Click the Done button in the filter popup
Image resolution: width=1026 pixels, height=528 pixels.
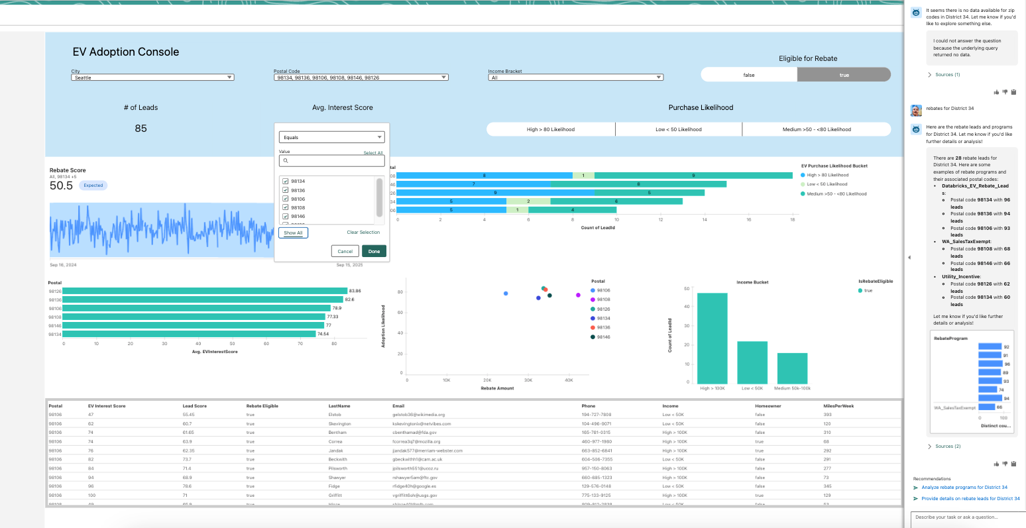(374, 251)
